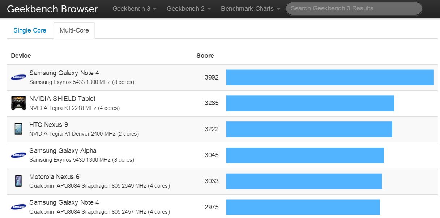Click the blue bar for score 3992
440x218 pixels.
coord(330,77)
